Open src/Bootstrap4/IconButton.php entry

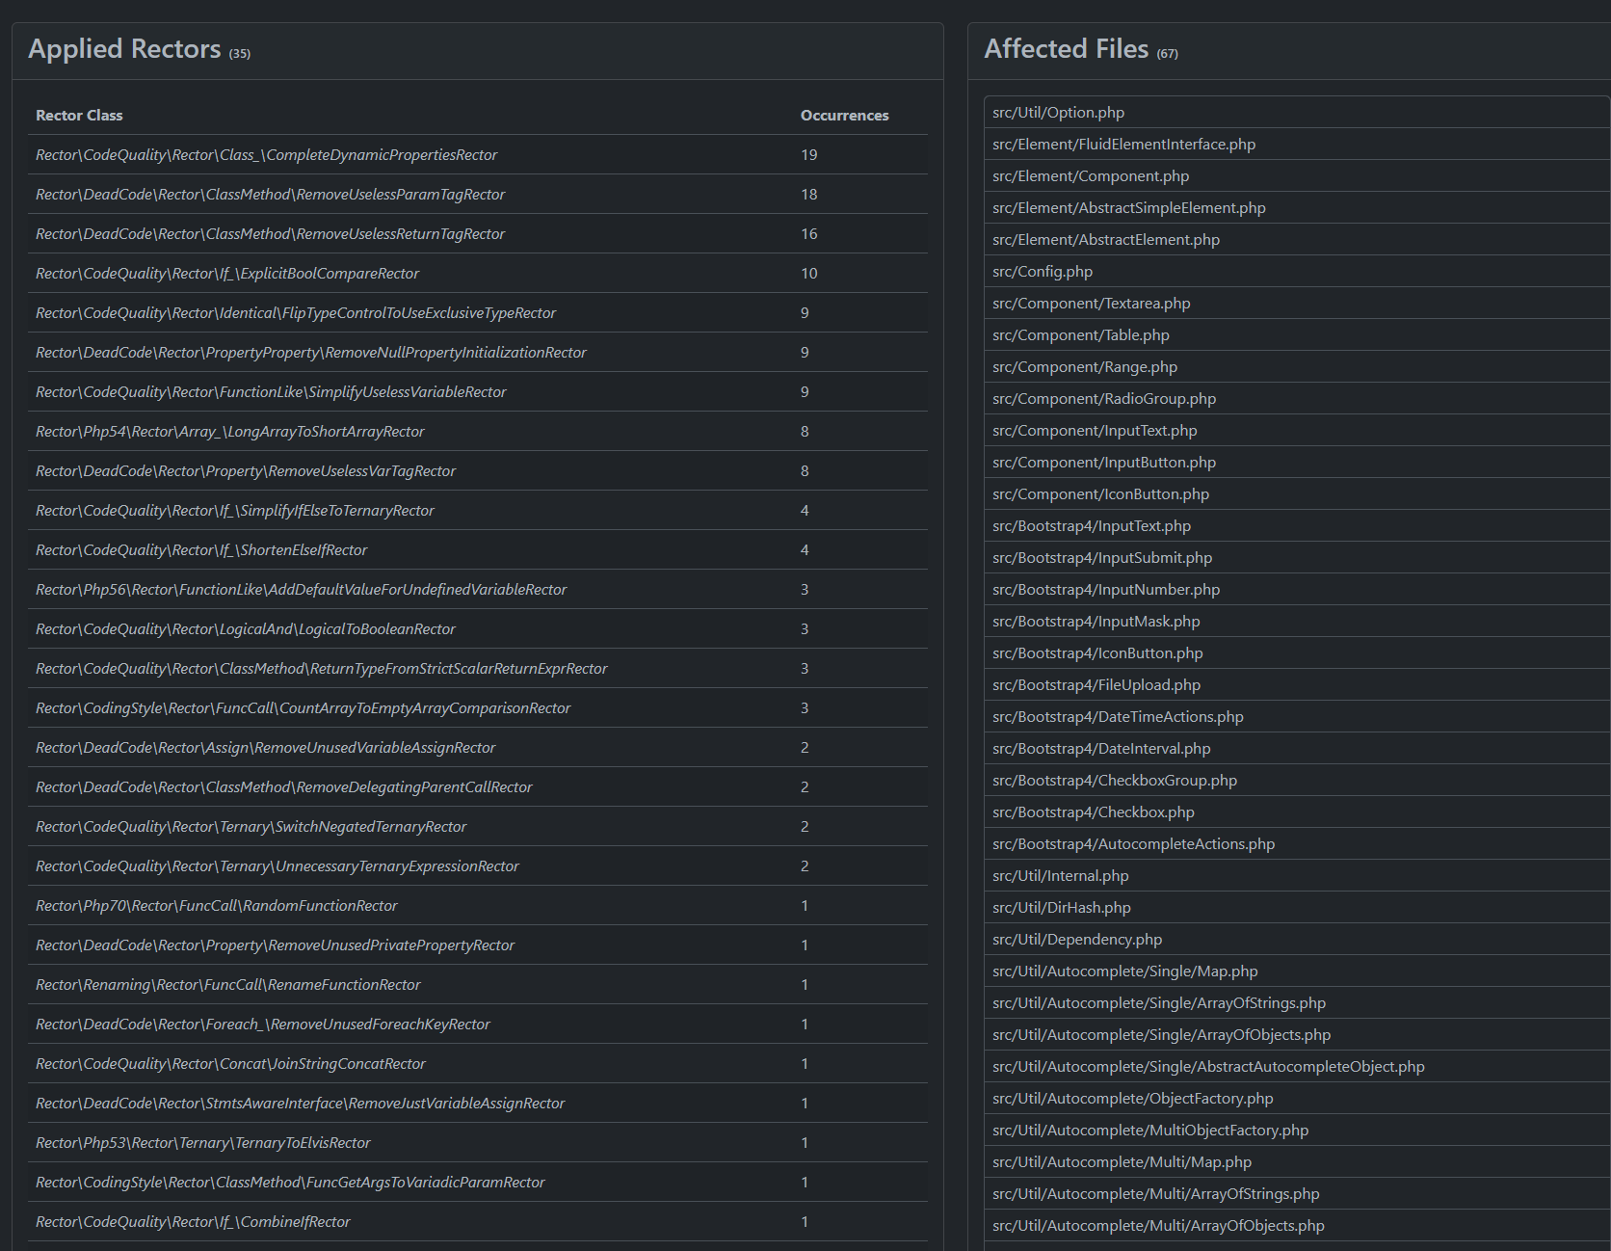pos(1297,652)
